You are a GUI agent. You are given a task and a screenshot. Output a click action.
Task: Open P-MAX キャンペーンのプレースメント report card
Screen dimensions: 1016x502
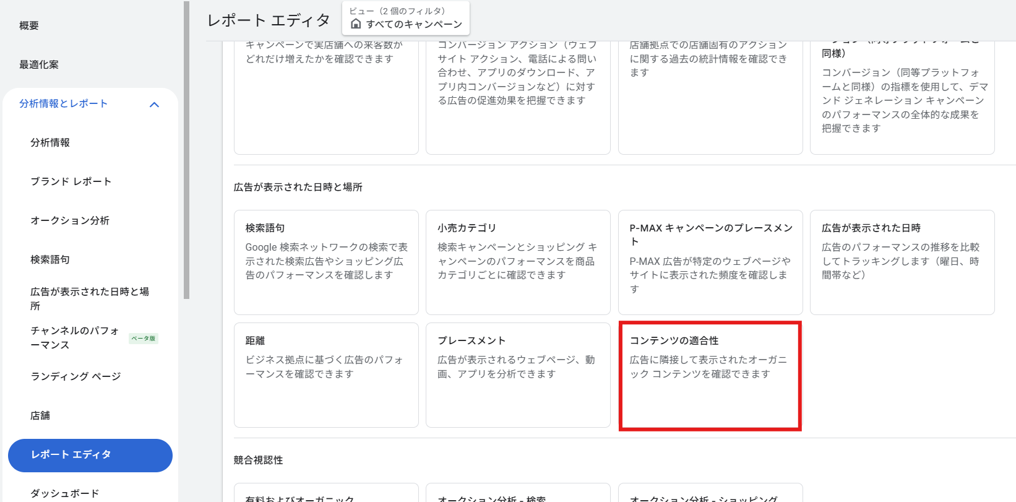(x=710, y=262)
